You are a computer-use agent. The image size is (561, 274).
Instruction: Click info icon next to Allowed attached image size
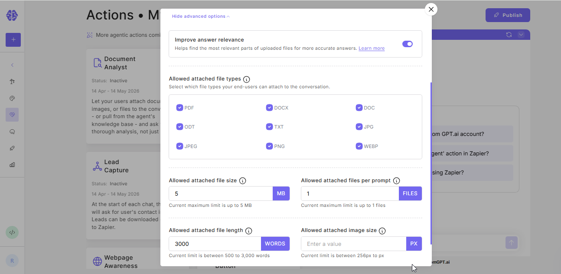[382, 231]
